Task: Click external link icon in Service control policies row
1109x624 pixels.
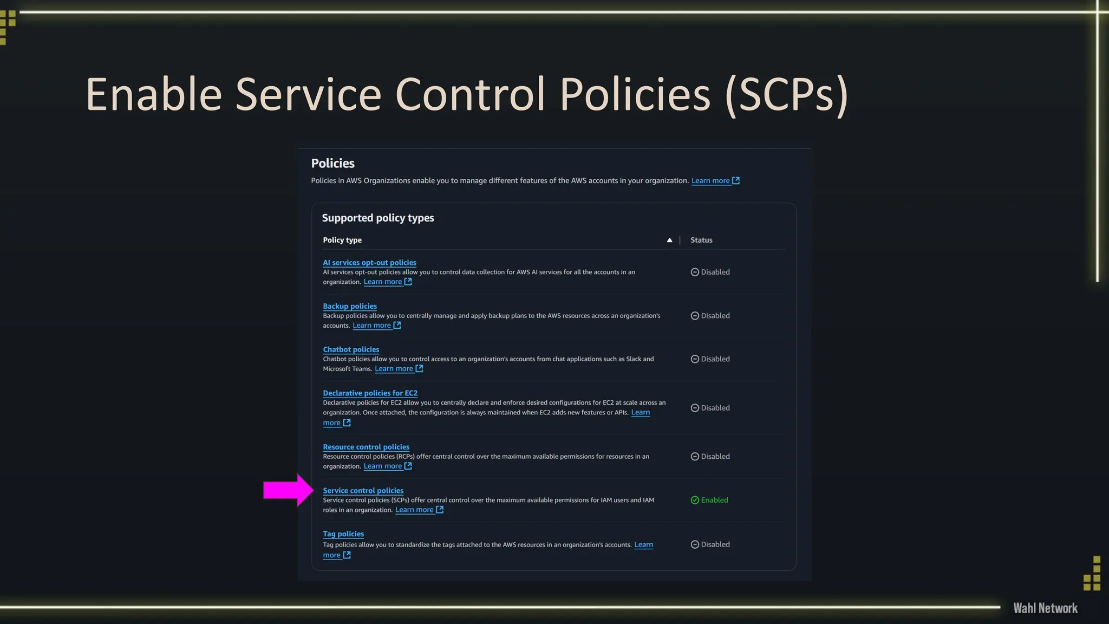Action: 440,510
